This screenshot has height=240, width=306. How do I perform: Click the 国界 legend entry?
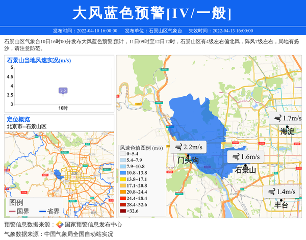coord(19,211)
